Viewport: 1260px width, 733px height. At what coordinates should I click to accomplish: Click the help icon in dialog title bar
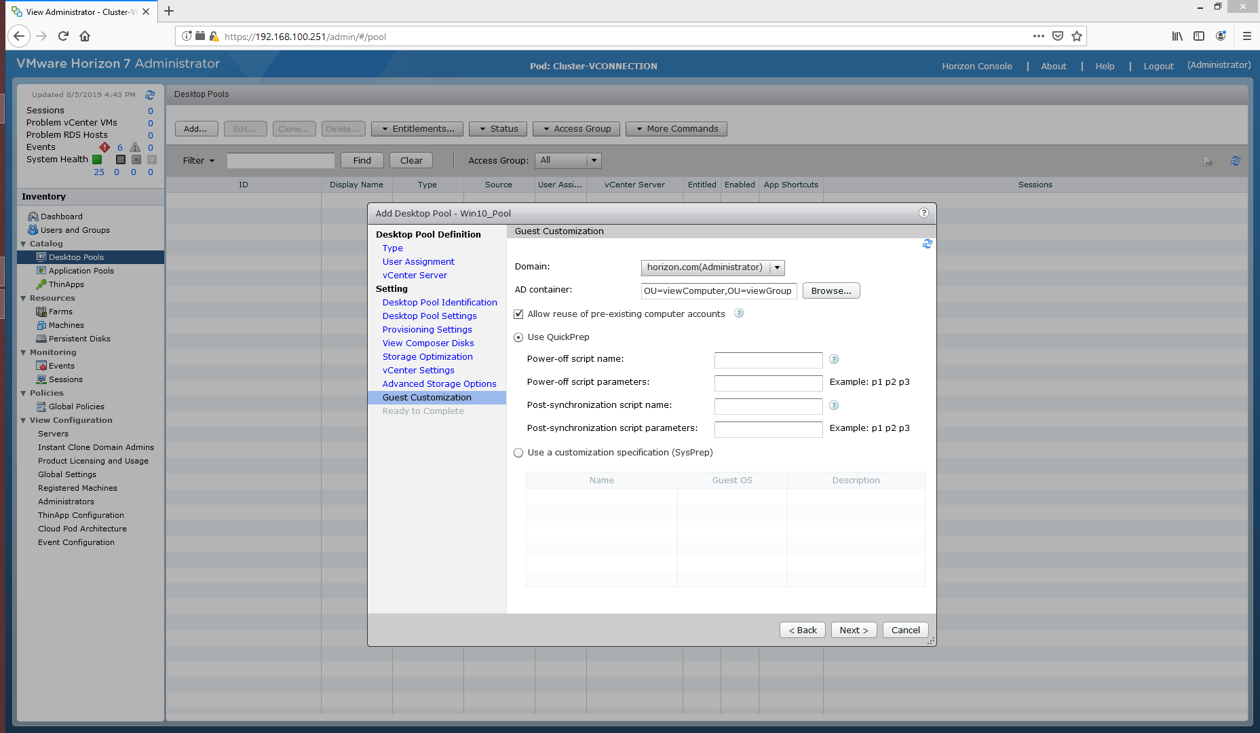click(x=923, y=213)
